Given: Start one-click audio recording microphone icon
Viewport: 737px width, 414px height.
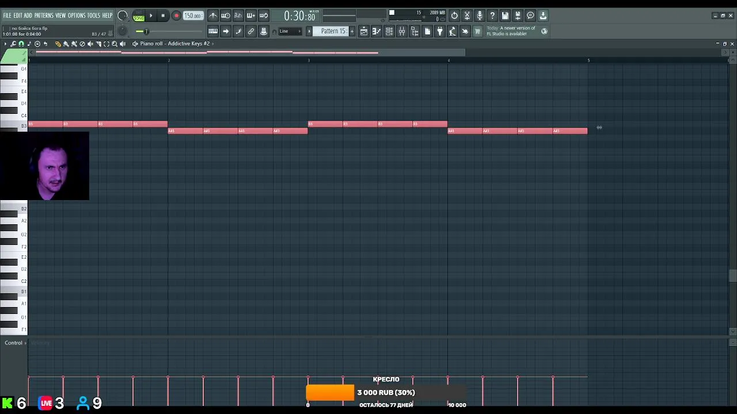Looking at the screenshot, I should coord(480,16).
